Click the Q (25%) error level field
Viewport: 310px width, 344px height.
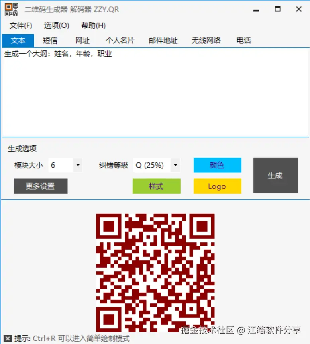coord(152,165)
